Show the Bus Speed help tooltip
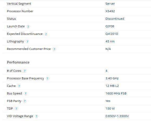 (25, 94)
